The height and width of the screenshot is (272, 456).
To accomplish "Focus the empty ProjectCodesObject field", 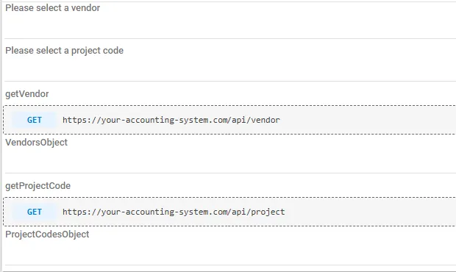I will [230, 253].
